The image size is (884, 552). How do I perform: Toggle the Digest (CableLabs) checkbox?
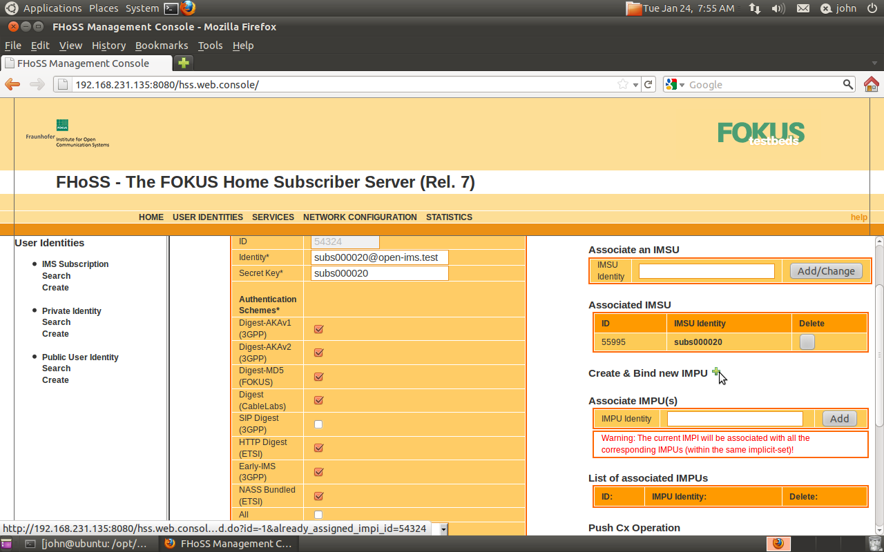pos(318,400)
